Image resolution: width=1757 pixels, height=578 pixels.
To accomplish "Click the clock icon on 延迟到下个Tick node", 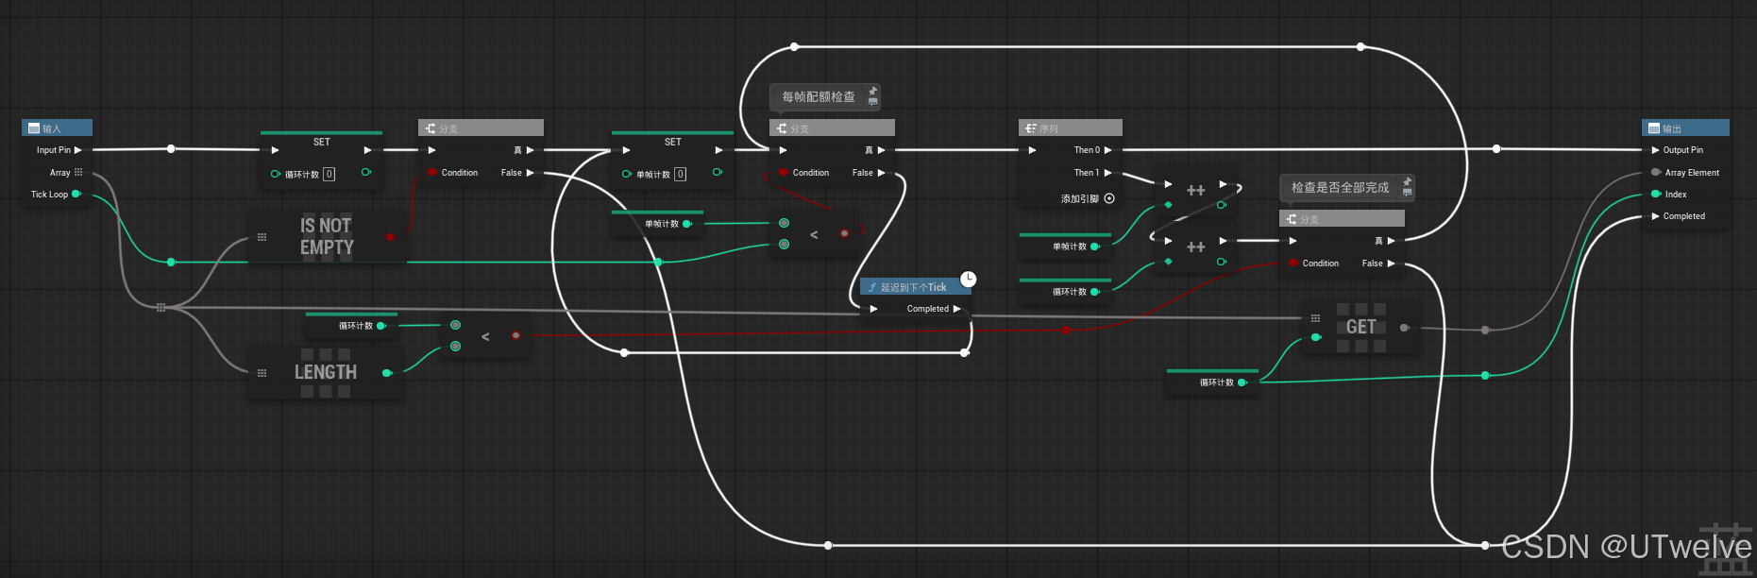I will 969,280.
